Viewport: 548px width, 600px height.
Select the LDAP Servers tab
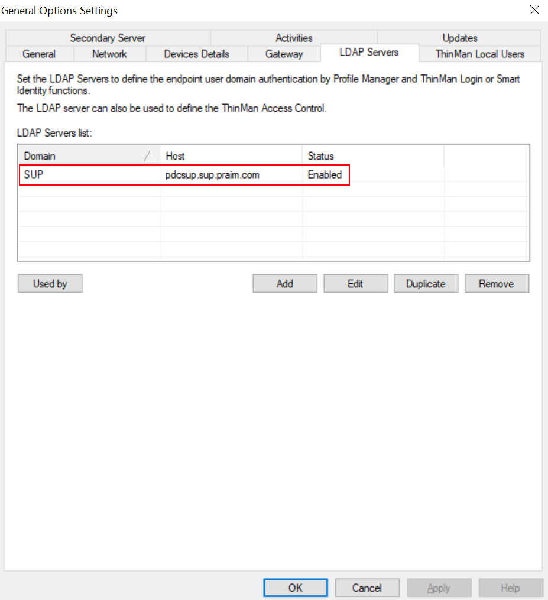369,53
